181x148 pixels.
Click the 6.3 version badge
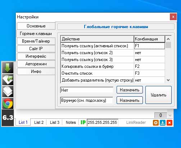8,118
